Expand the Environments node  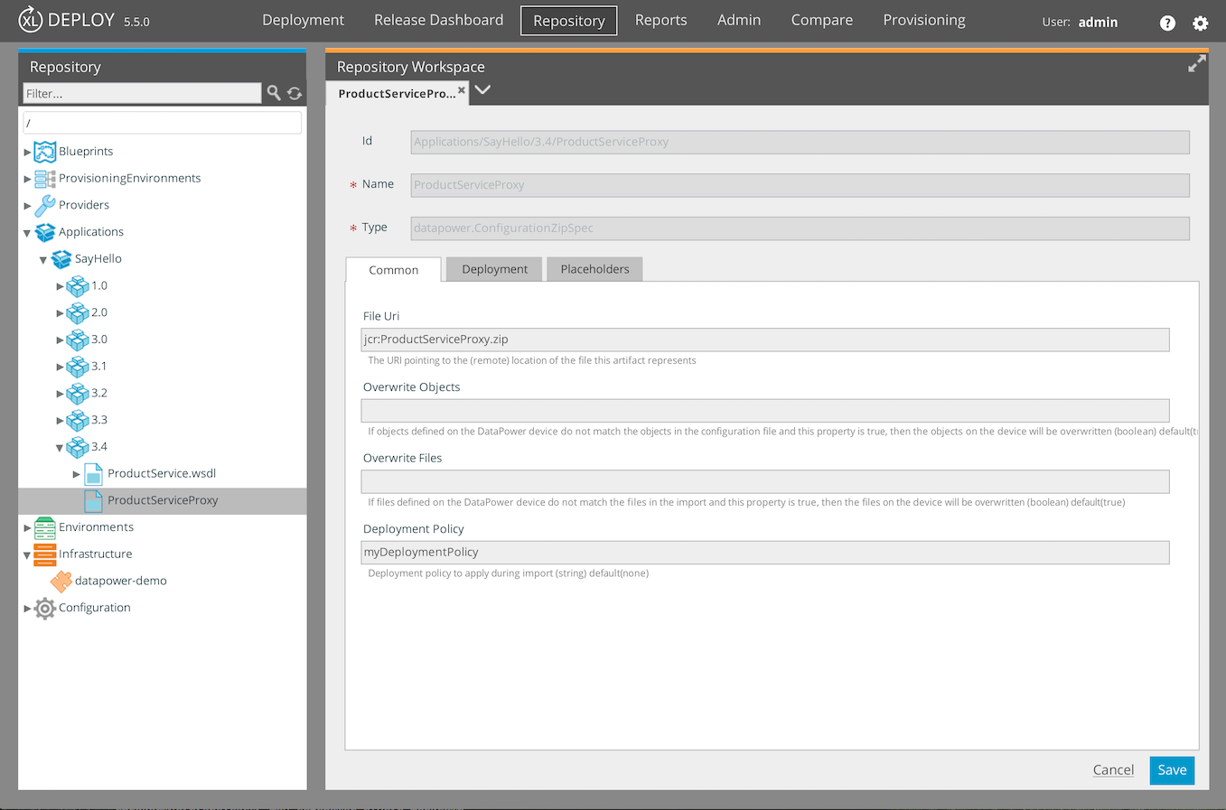[27, 527]
